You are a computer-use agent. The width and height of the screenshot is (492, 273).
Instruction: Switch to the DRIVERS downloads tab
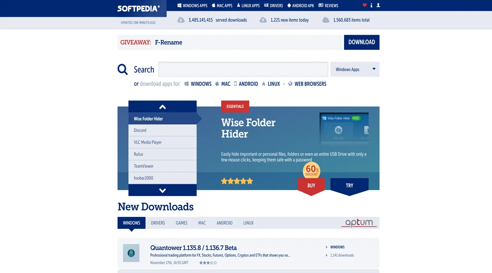tap(158, 223)
